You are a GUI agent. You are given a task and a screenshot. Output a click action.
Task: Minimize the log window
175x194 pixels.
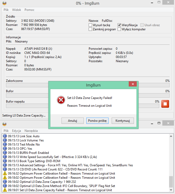152,123
